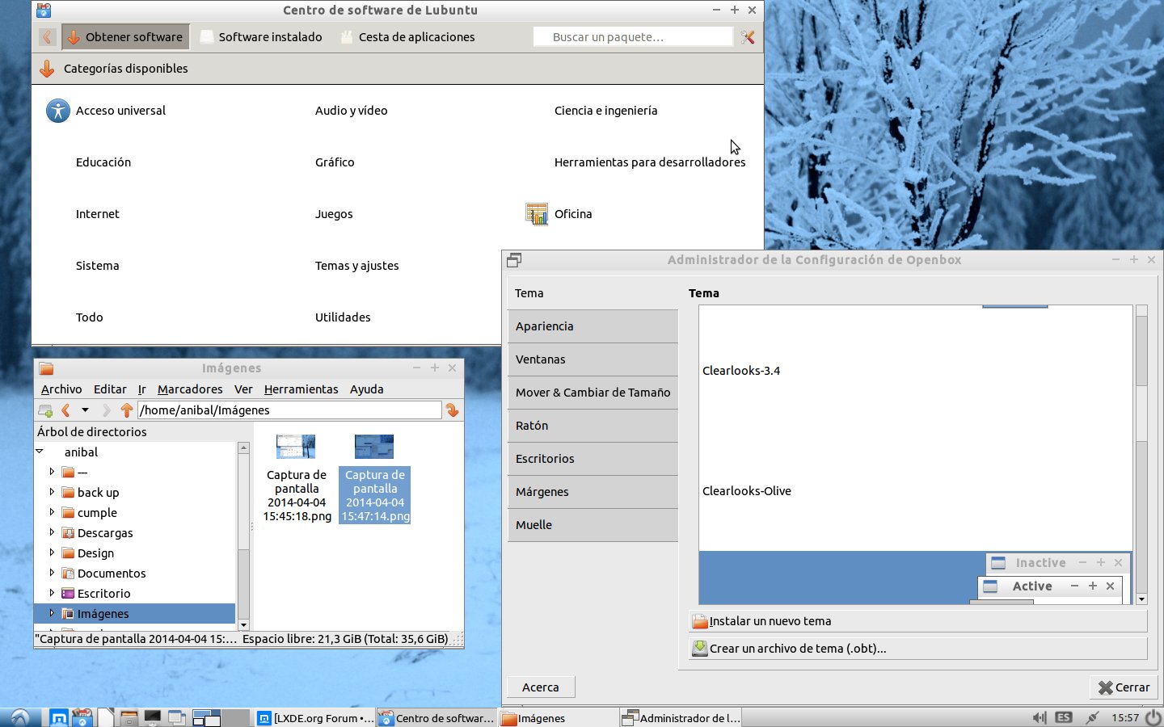Click the network connection tray icon
Screen dimensions: 1164x727
tap(1092, 717)
